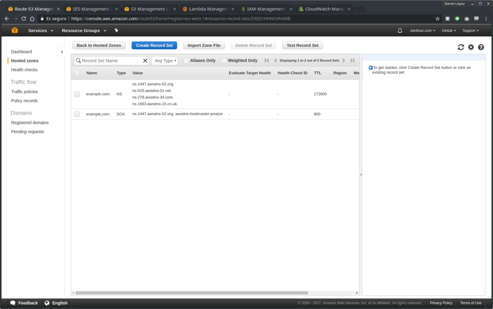493x309 pixels.
Task: Open the Support dropdown menu
Action: pyautogui.click(x=470, y=30)
